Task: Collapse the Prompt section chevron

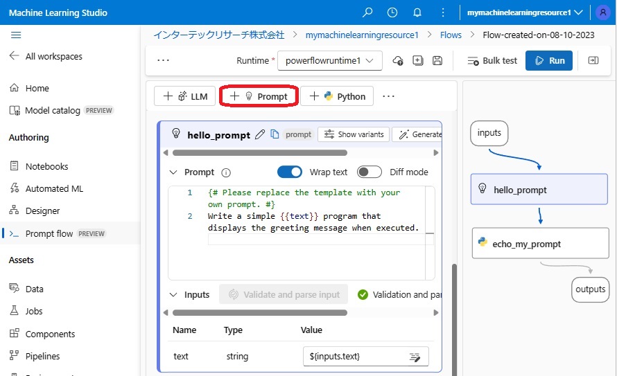Action: (x=173, y=172)
